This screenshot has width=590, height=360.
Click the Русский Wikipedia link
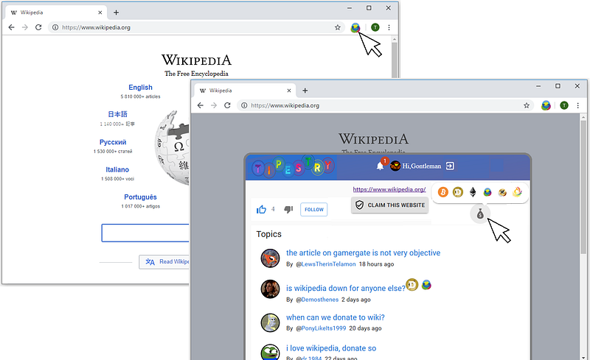[x=113, y=142]
